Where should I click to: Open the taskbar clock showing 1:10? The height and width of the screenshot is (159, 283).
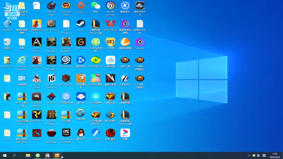[275, 155]
